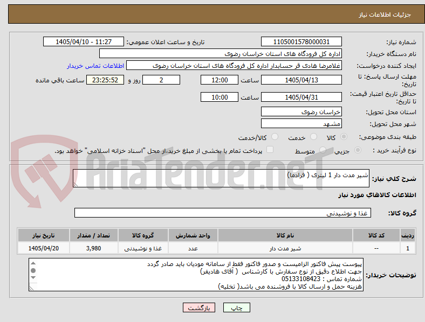This screenshot has width=425, height=322.
Task: Click the remaining time field 23:25:52
Action: tap(105, 80)
